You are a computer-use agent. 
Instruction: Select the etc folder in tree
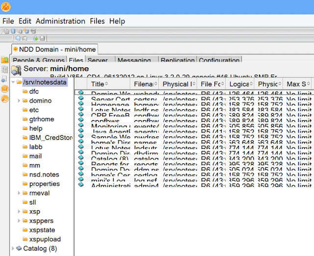34,110
